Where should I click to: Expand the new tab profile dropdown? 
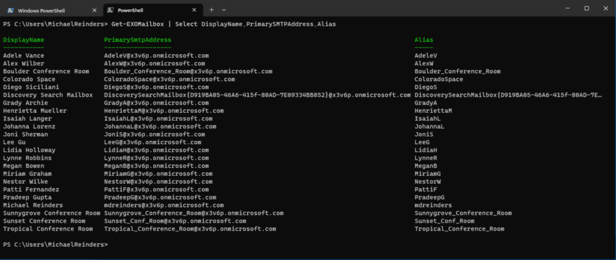click(224, 10)
